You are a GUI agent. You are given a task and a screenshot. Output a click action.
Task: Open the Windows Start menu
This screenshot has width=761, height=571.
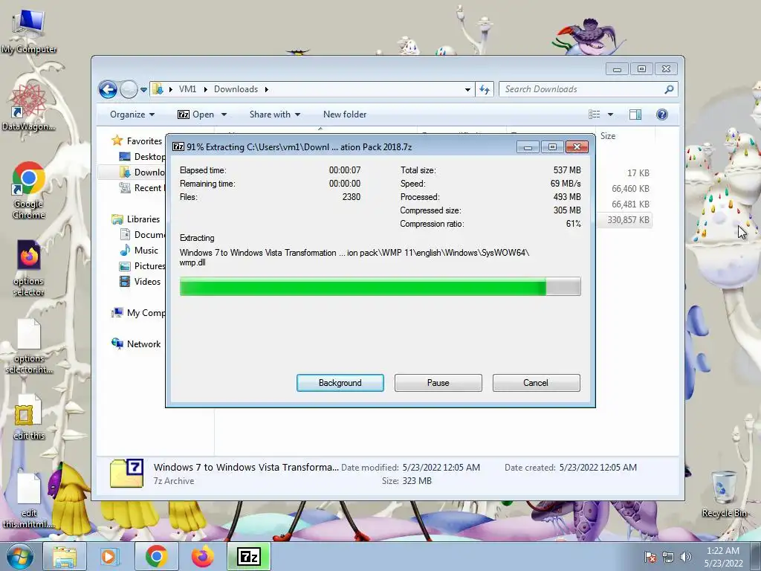pos(19,556)
